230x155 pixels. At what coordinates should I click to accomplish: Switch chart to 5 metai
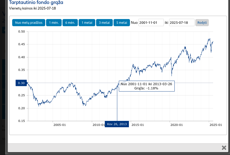(x=122, y=22)
